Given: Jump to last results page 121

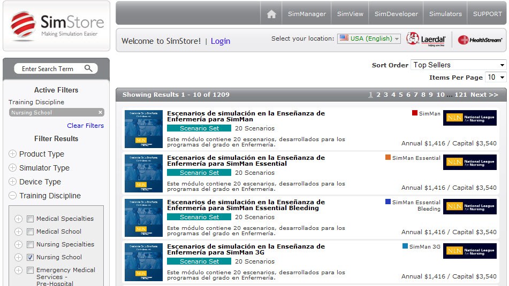Looking at the screenshot, I should click(x=461, y=95).
